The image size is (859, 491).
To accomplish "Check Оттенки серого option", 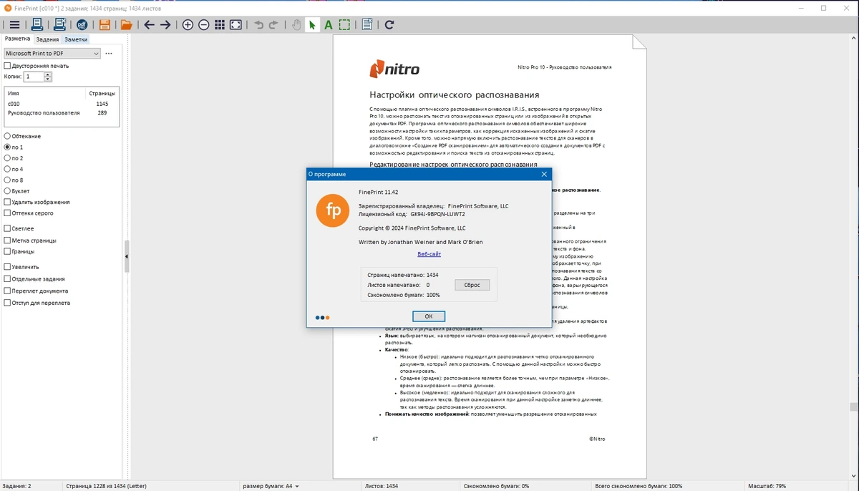I will [29, 213].
